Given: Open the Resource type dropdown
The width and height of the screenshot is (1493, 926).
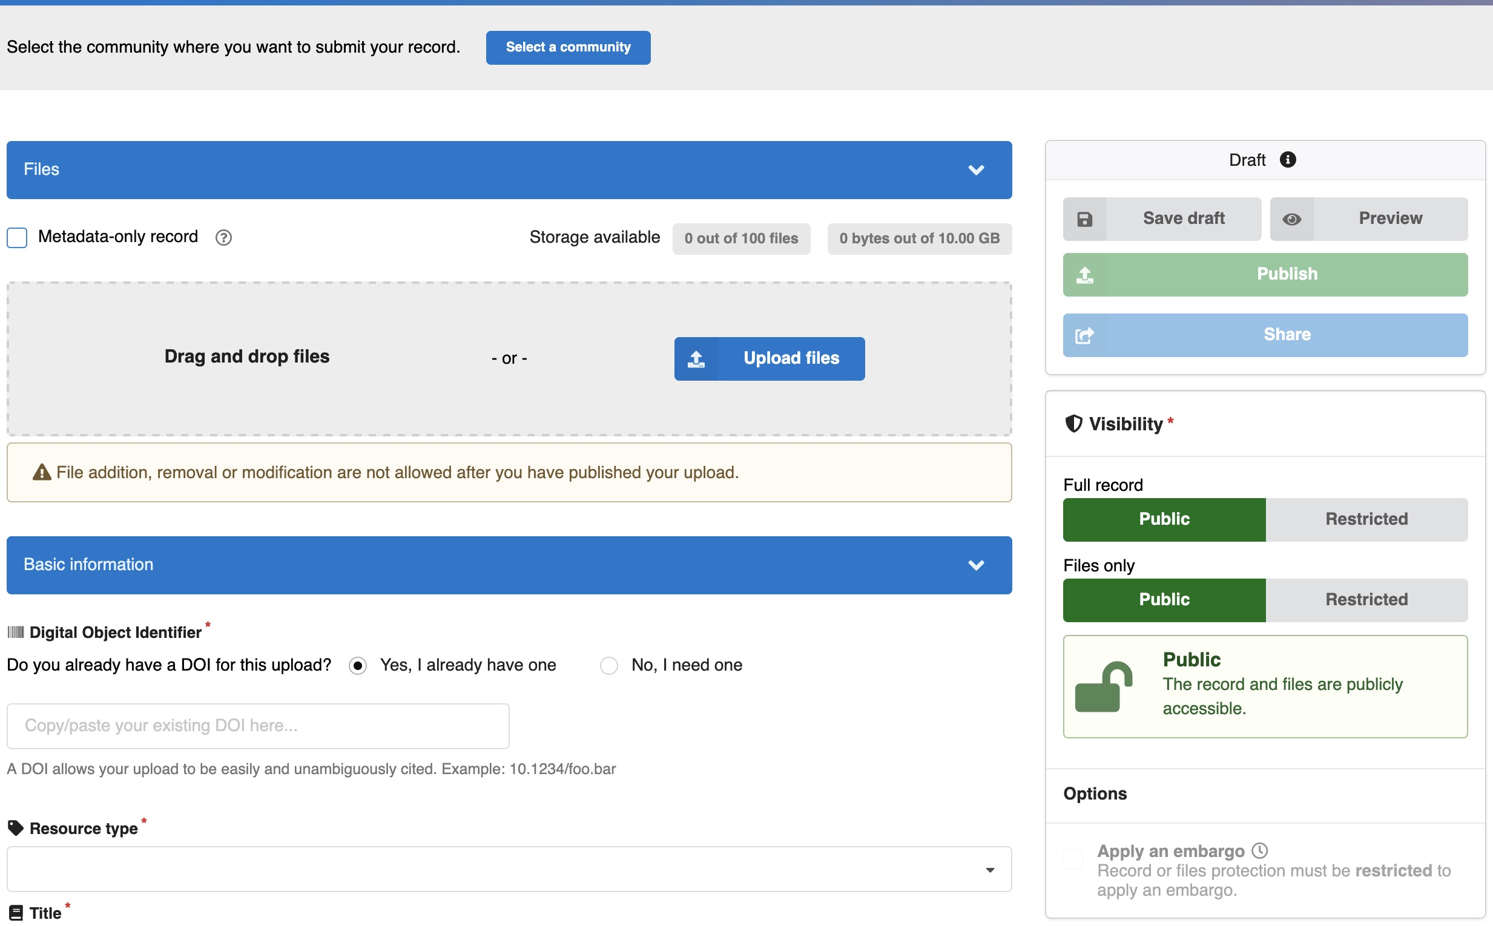Looking at the screenshot, I should [509, 869].
